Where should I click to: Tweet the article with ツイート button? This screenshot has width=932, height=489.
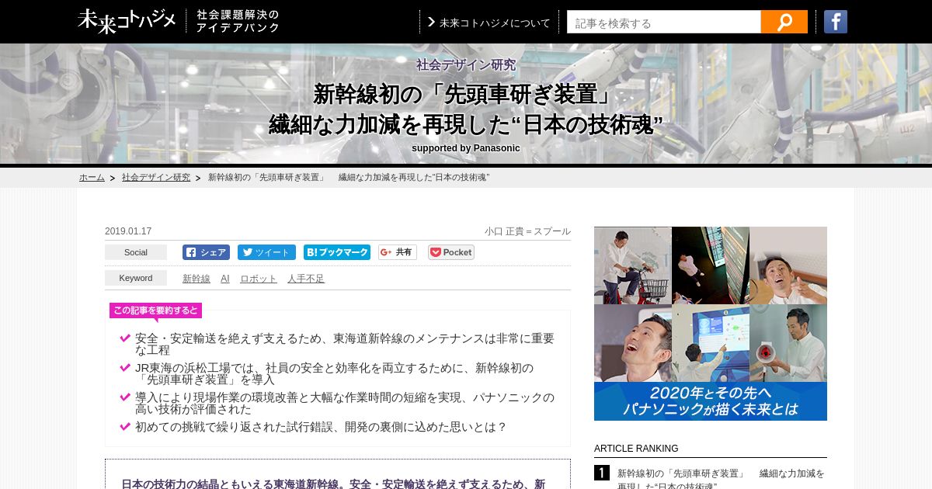coord(266,252)
